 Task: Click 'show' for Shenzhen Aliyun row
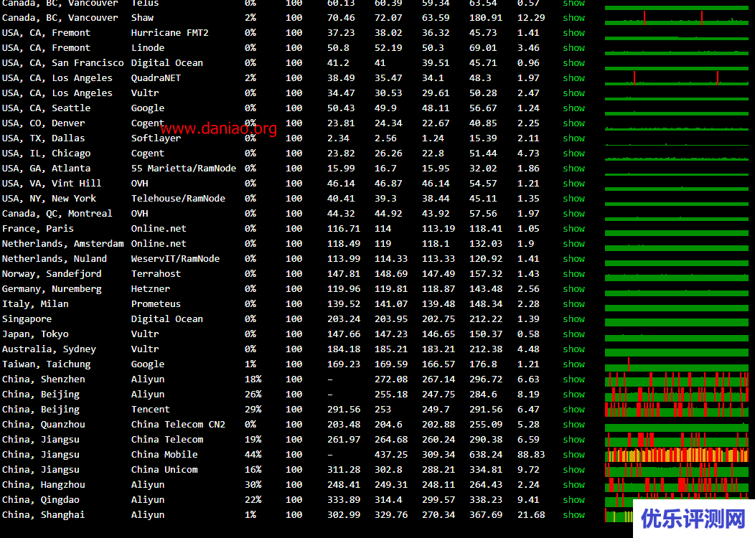pos(574,379)
